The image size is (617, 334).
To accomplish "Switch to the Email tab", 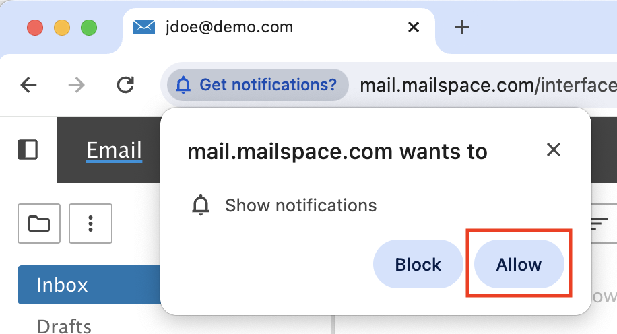I will (114, 150).
